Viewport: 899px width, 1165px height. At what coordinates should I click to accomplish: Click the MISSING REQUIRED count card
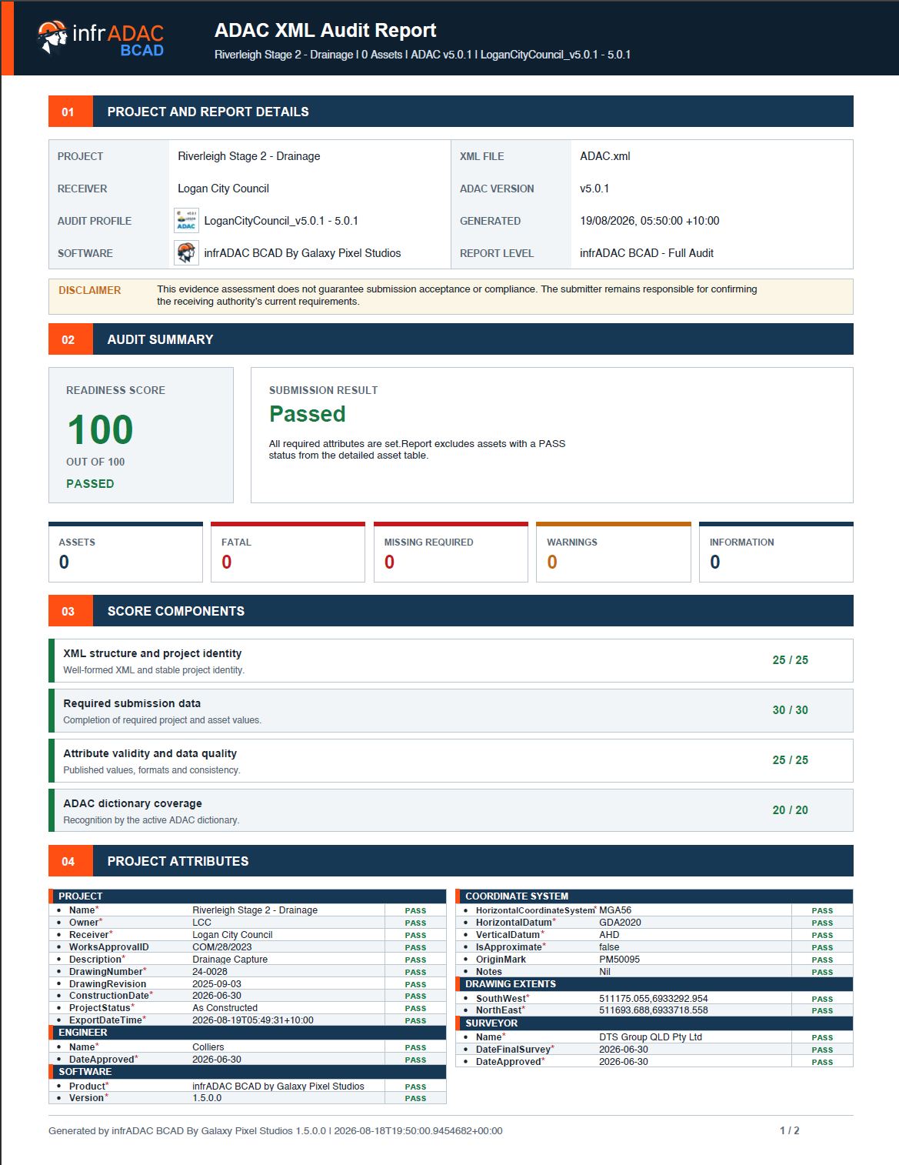pyautogui.click(x=451, y=552)
